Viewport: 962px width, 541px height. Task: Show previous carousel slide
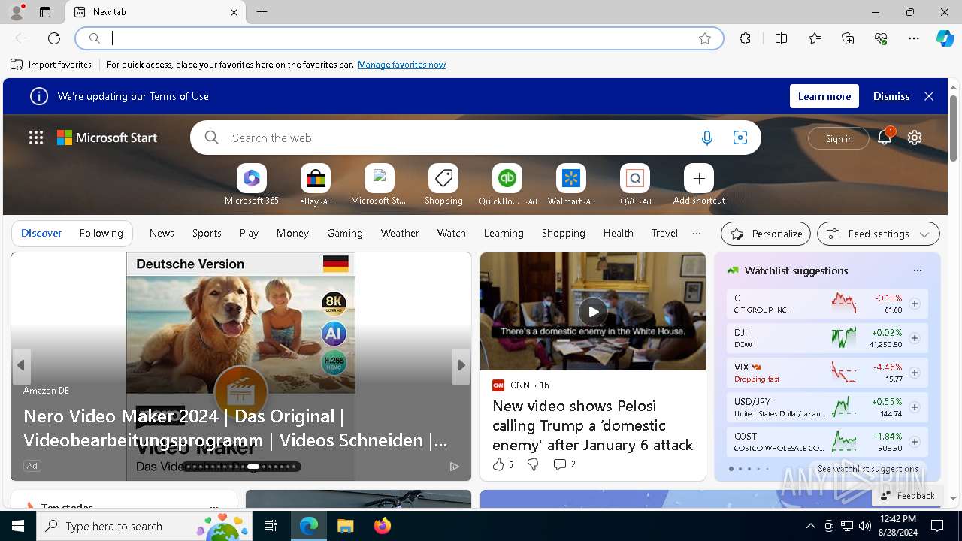click(21, 366)
